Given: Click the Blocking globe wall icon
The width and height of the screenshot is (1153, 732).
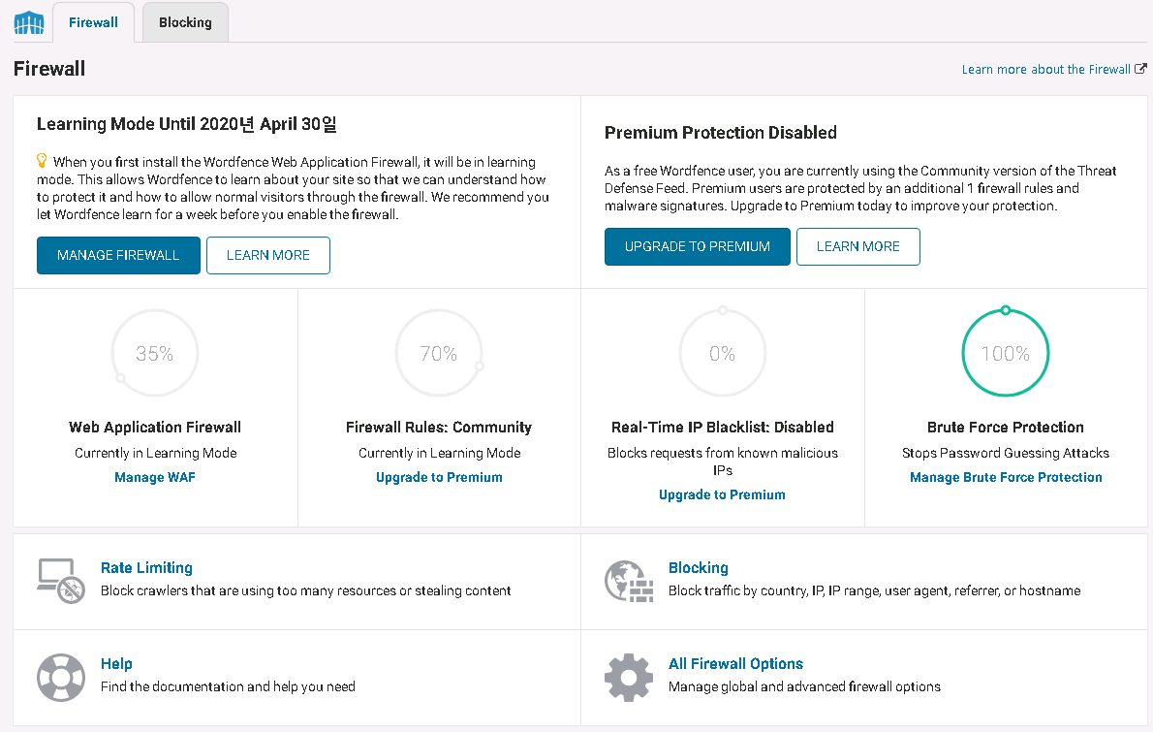Looking at the screenshot, I should click(628, 580).
